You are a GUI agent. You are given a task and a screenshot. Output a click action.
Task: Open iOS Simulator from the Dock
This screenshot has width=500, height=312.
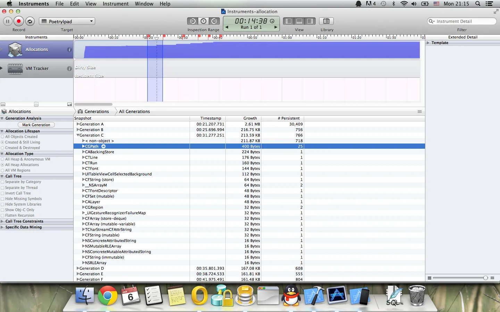(x=360, y=296)
